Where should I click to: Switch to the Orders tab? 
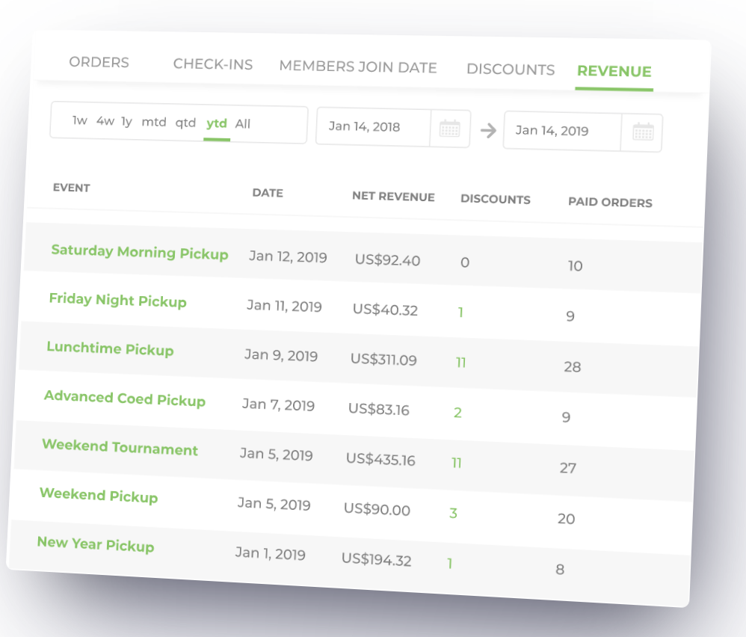click(99, 62)
